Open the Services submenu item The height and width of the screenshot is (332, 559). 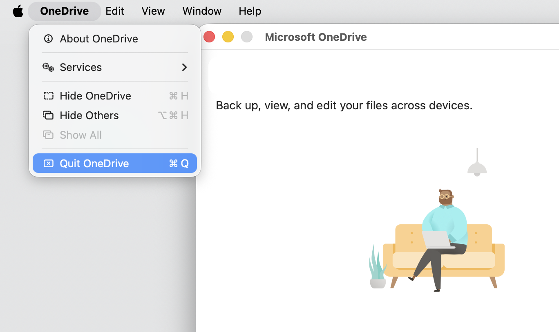[115, 67]
